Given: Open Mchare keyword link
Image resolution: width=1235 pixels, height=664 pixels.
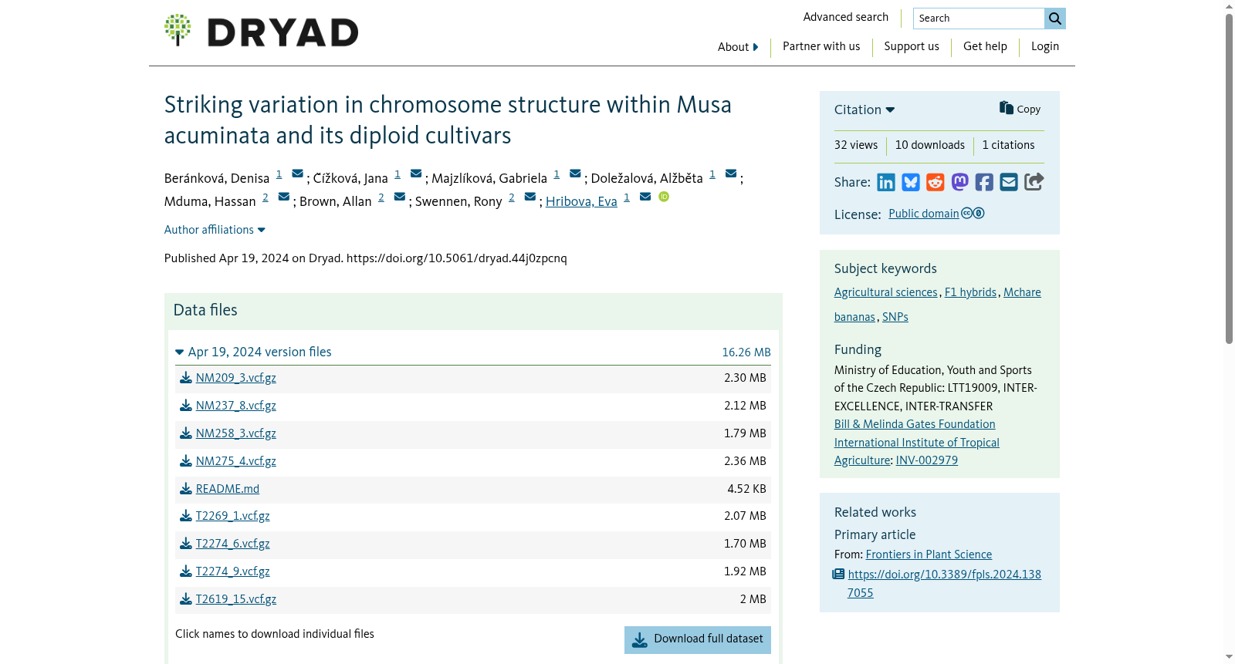Looking at the screenshot, I should (x=1022, y=292).
